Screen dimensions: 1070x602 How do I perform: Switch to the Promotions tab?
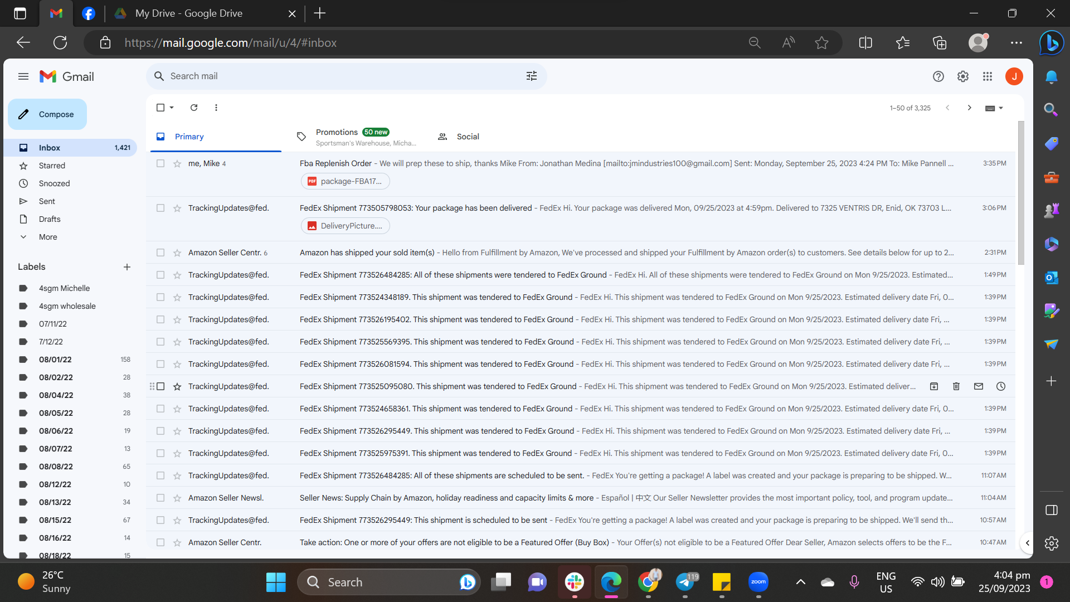pyautogui.click(x=356, y=137)
